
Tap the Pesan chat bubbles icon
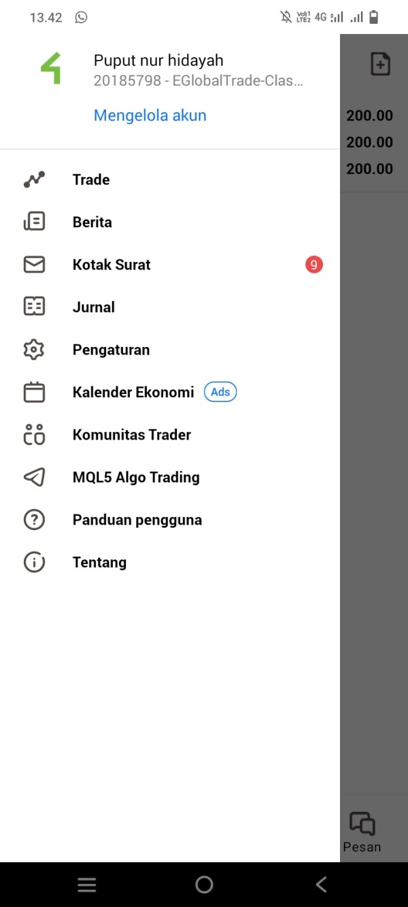(x=362, y=823)
